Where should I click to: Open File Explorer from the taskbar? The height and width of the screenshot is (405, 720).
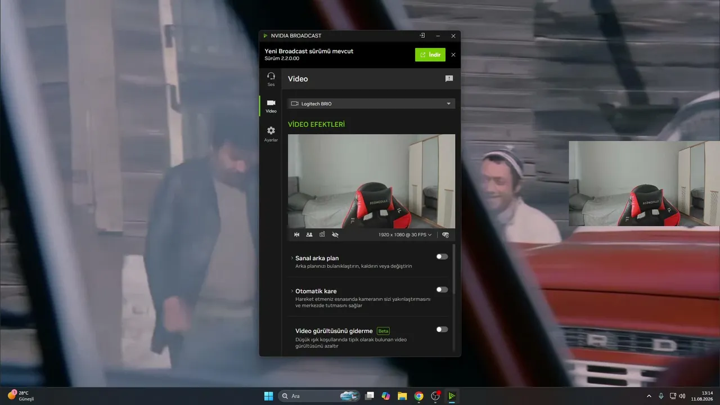402,396
